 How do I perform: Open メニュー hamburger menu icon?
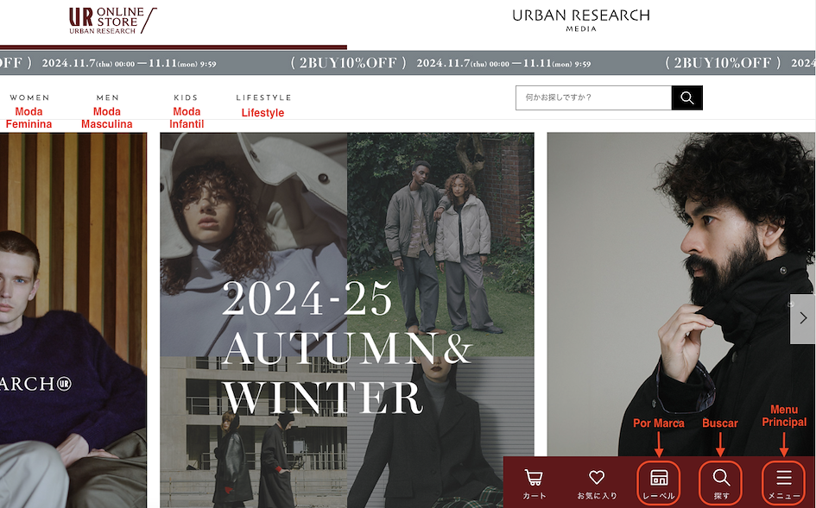[x=784, y=484]
